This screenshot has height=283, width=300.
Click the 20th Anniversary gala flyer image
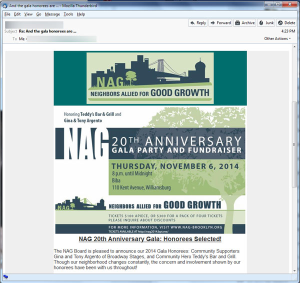pyautogui.click(x=150, y=170)
